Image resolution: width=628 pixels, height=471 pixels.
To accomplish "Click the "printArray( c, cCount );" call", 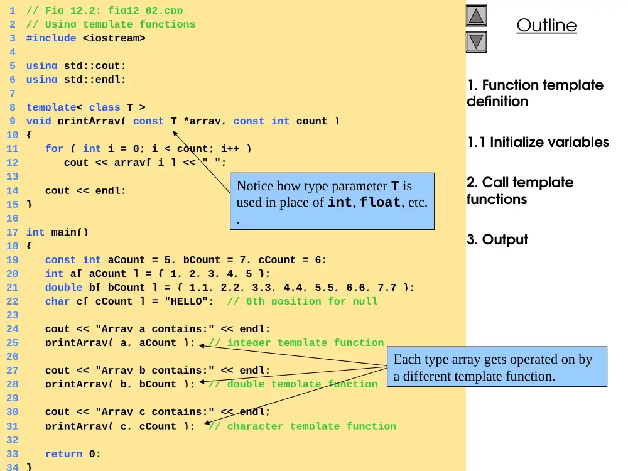I will pos(120,426).
